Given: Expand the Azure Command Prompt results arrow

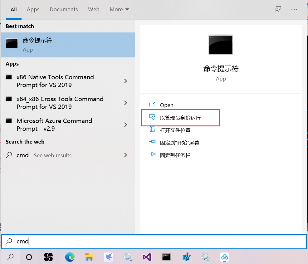Looking at the screenshot, I should [125, 125].
